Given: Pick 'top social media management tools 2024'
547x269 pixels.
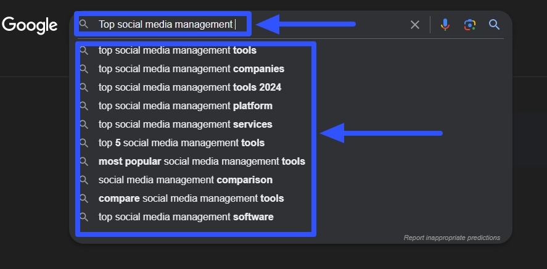Looking at the screenshot, I should pyautogui.click(x=189, y=88).
